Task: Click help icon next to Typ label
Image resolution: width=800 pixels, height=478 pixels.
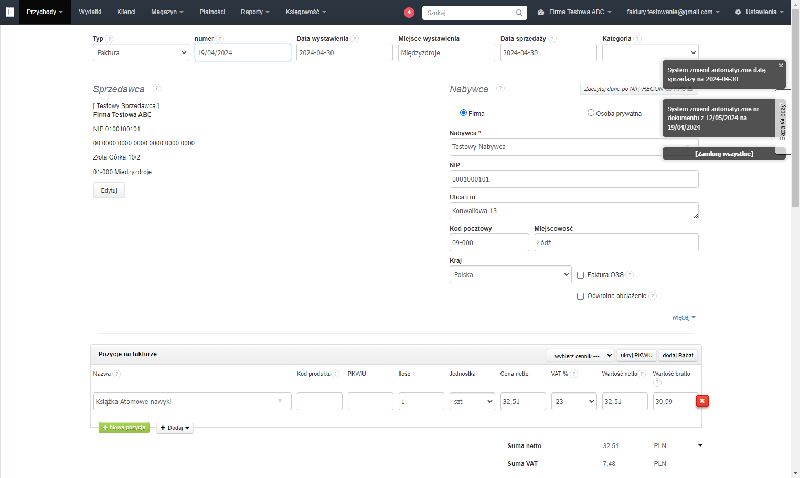Action: (109, 39)
